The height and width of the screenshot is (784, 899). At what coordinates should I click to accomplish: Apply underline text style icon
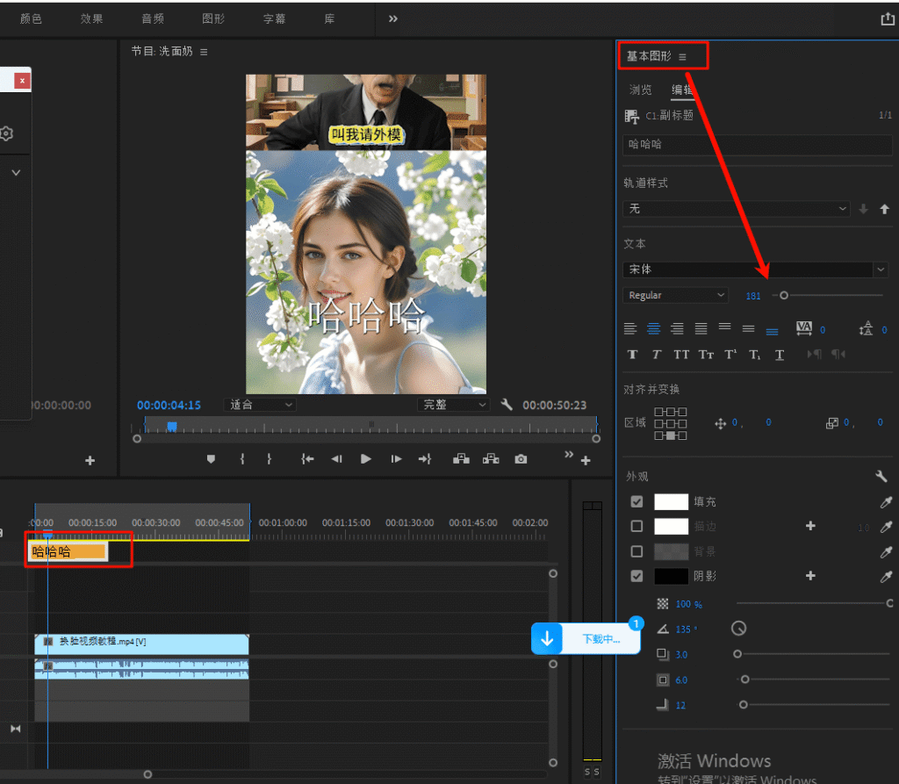point(779,355)
